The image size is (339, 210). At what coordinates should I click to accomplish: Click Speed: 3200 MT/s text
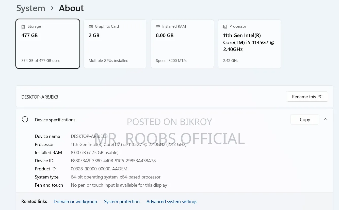[171, 61]
